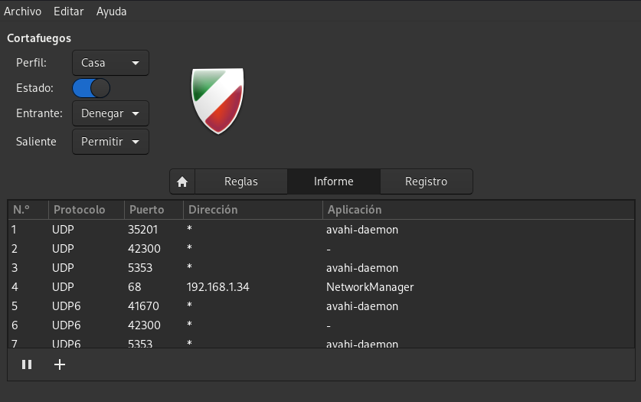This screenshot has height=402, width=641.
Task: Select row 3 with UDP port 5353
Action: point(321,268)
